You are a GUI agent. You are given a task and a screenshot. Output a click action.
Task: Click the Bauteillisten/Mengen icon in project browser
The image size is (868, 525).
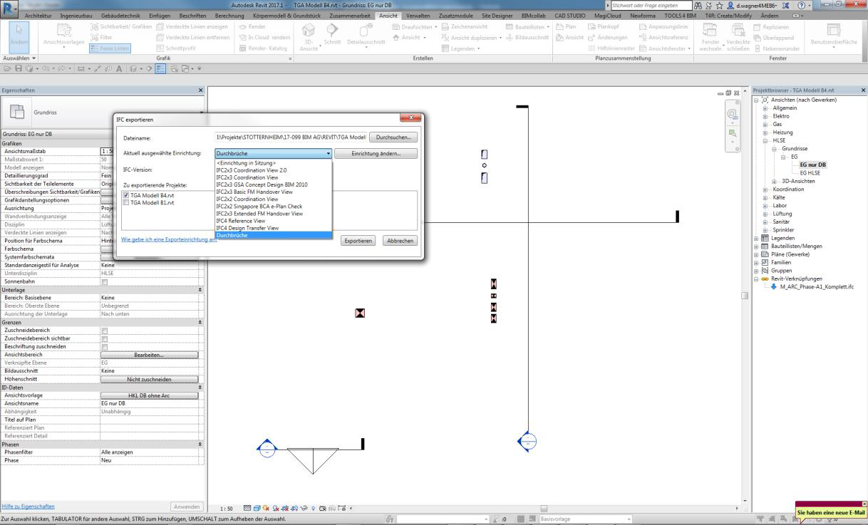(766, 246)
